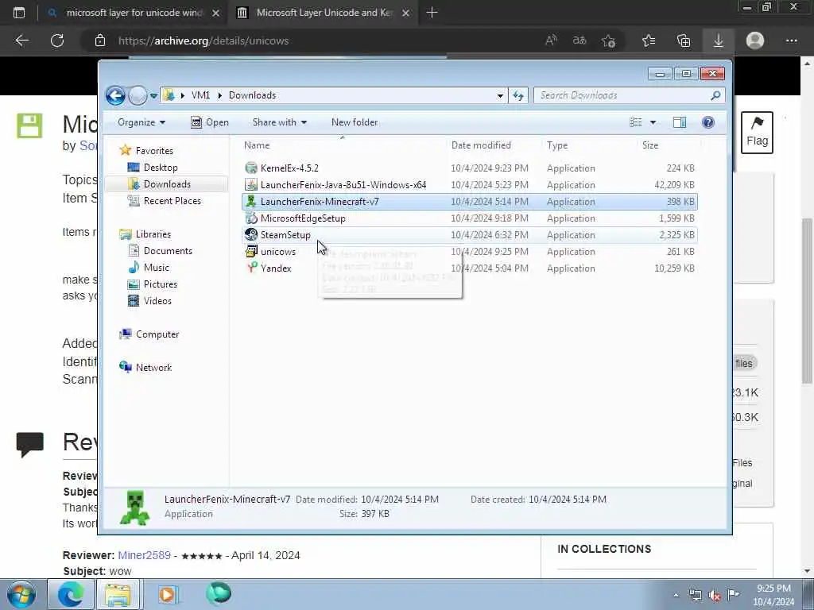Sort files by Size column header
The image size is (814, 610).
point(650,145)
